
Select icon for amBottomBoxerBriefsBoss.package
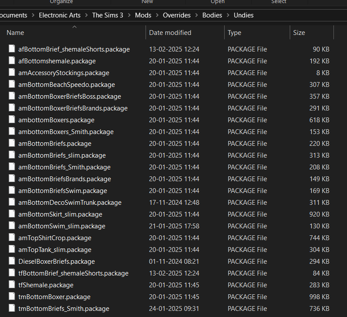pyautogui.click(x=12, y=96)
